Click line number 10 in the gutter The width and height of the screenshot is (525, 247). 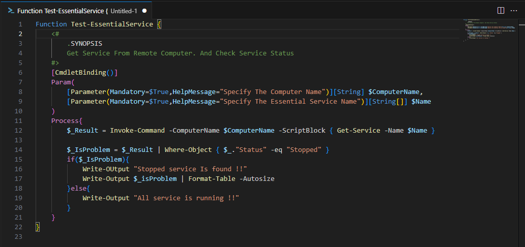coord(19,111)
